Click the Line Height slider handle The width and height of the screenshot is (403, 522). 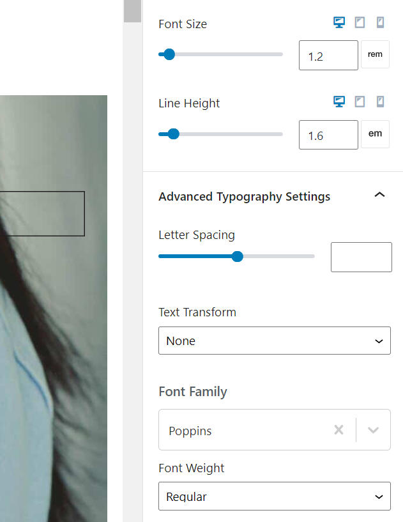(173, 134)
